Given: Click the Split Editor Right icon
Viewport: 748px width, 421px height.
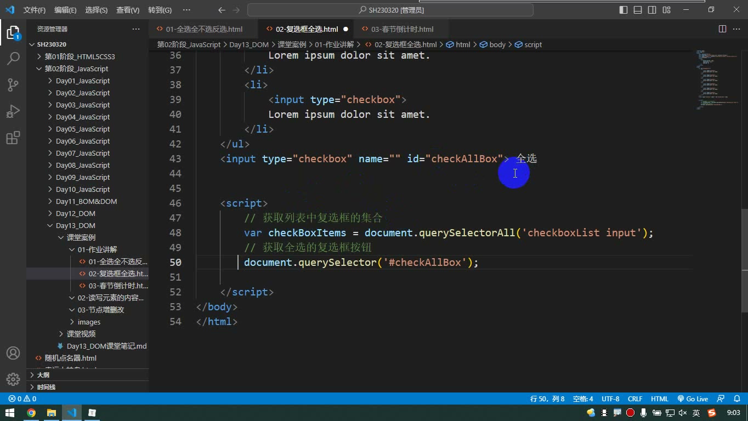Looking at the screenshot, I should pos(722,29).
